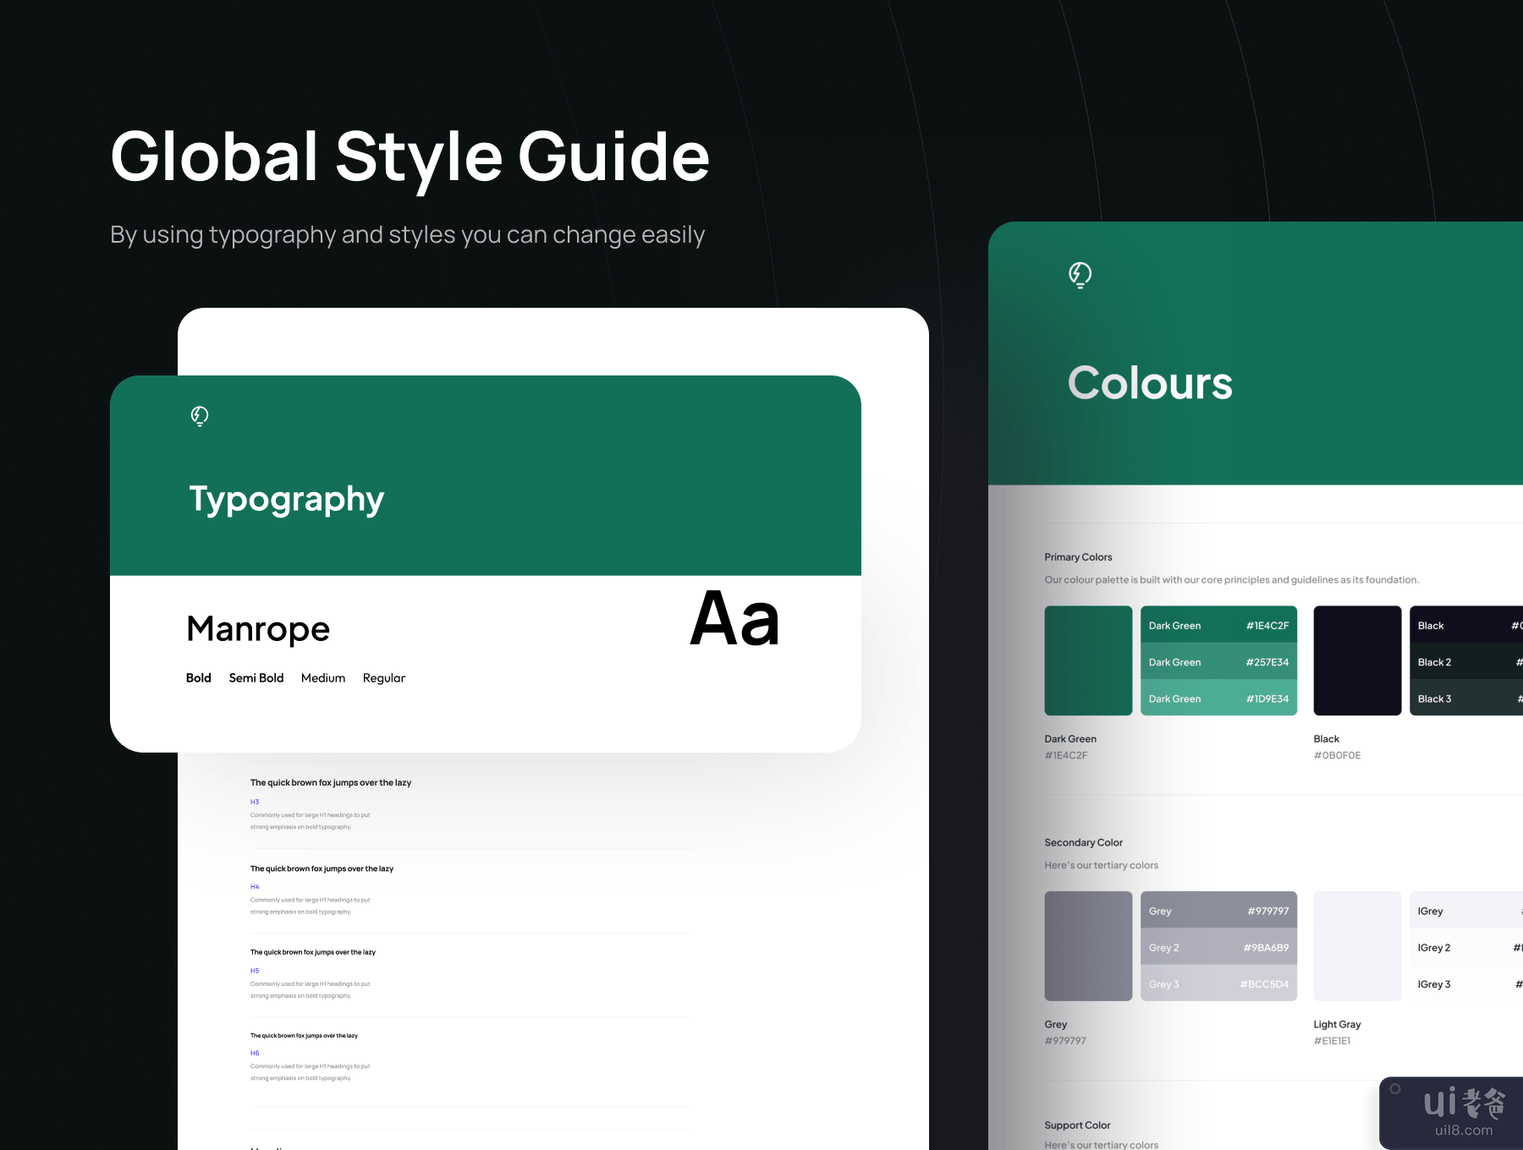This screenshot has width=1523, height=1150.
Task: Click the lightbulb logo on Typography card
Action: tap(200, 416)
